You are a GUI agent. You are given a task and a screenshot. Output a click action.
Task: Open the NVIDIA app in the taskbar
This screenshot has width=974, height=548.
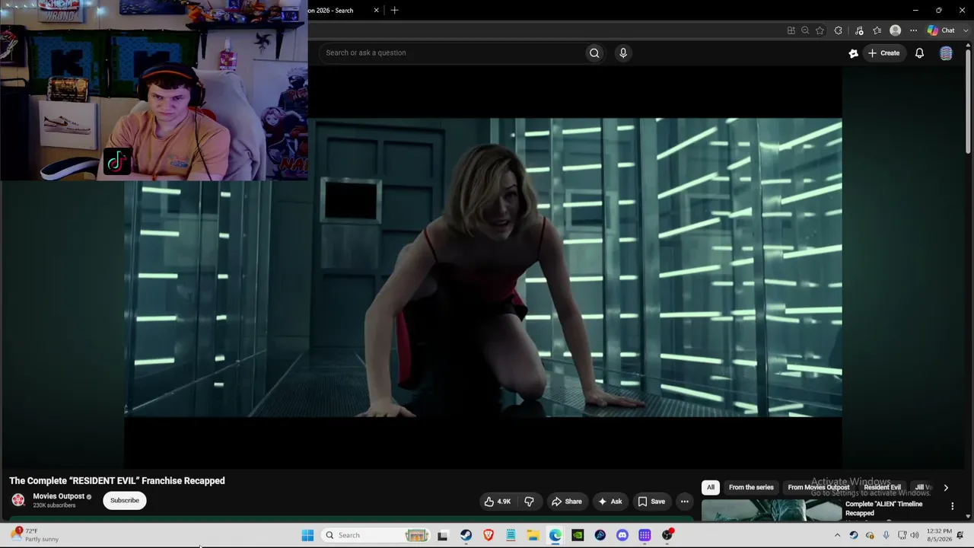[578, 535]
